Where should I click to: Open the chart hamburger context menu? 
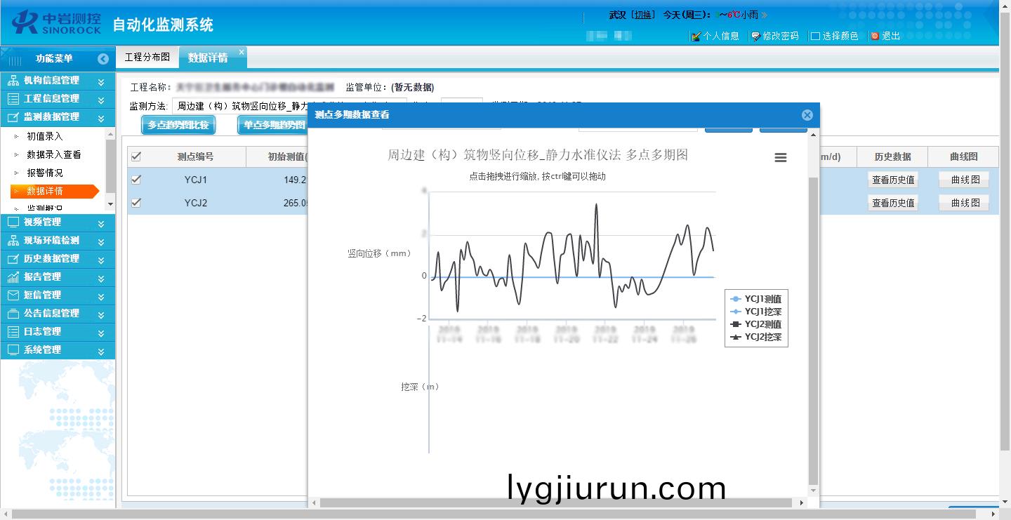pyautogui.click(x=780, y=158)
